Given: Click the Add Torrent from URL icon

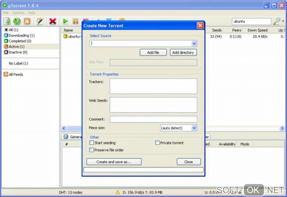Looking at the screenshot, I should coord(17,21).
